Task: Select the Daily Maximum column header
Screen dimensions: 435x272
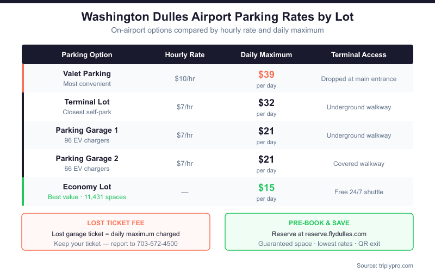Action: point(266,55)
